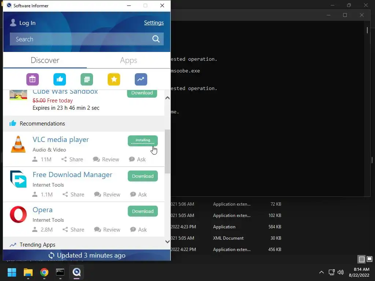The height and width of the screenshot is (281, 375).
Task: Click Opera 2.8M users count
Action: pyautogui.click(x=42, y=230)
